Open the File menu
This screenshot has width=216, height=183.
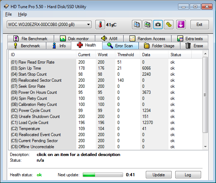point(9,14)
